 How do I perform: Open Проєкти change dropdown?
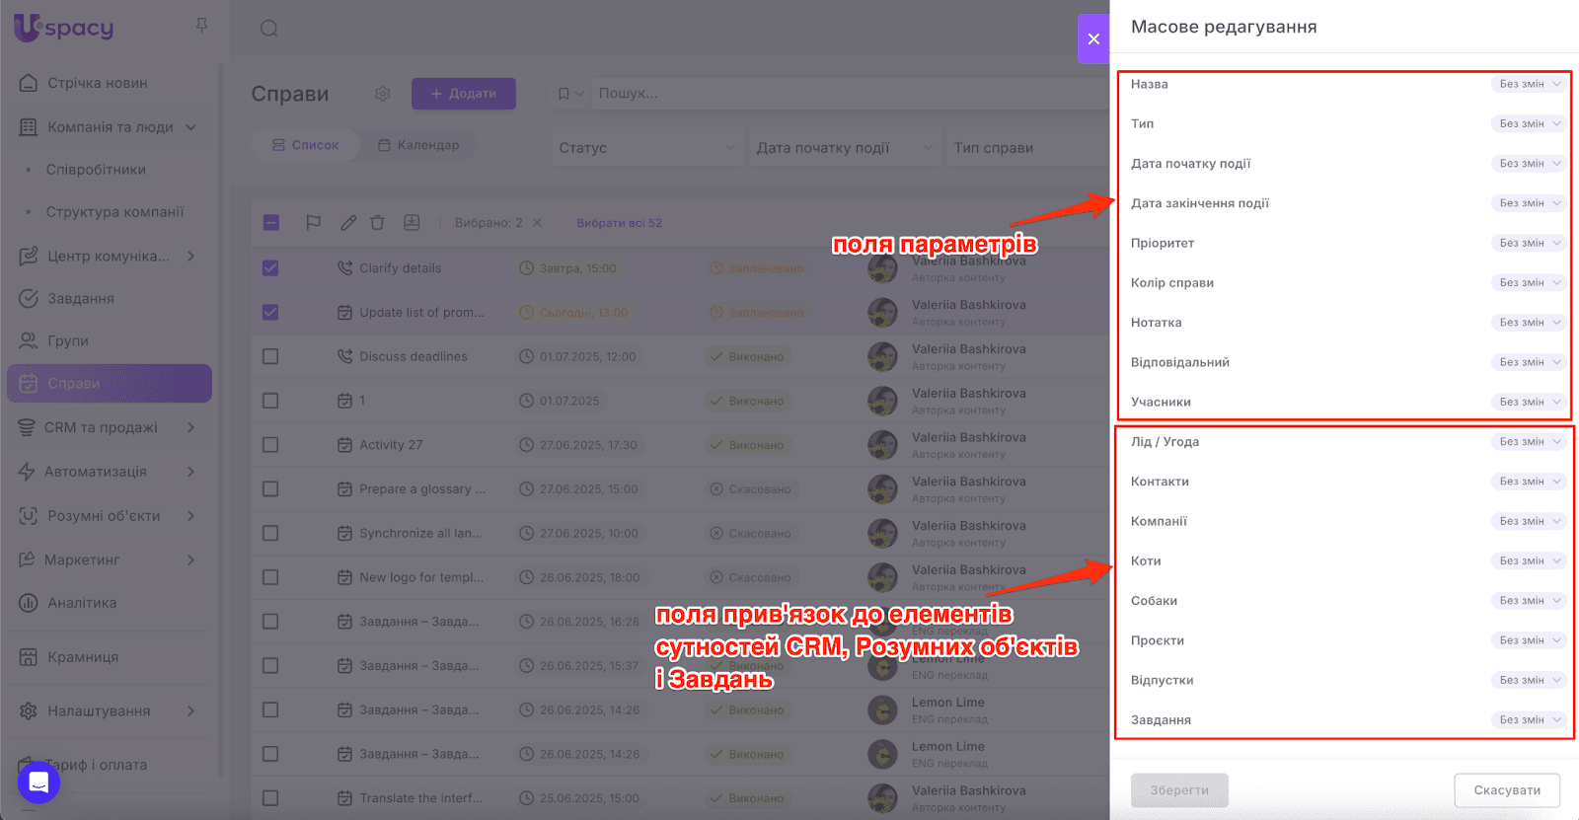1529,640
